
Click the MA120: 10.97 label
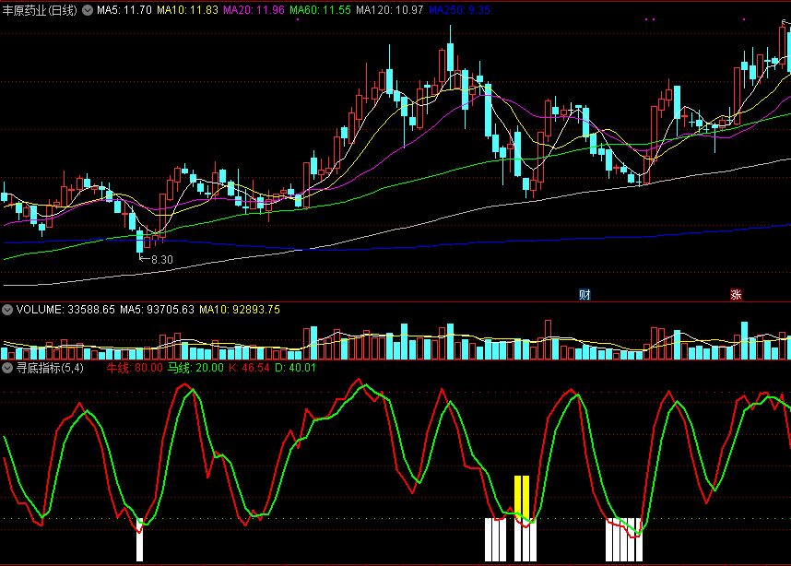click(x=389, y=10)
